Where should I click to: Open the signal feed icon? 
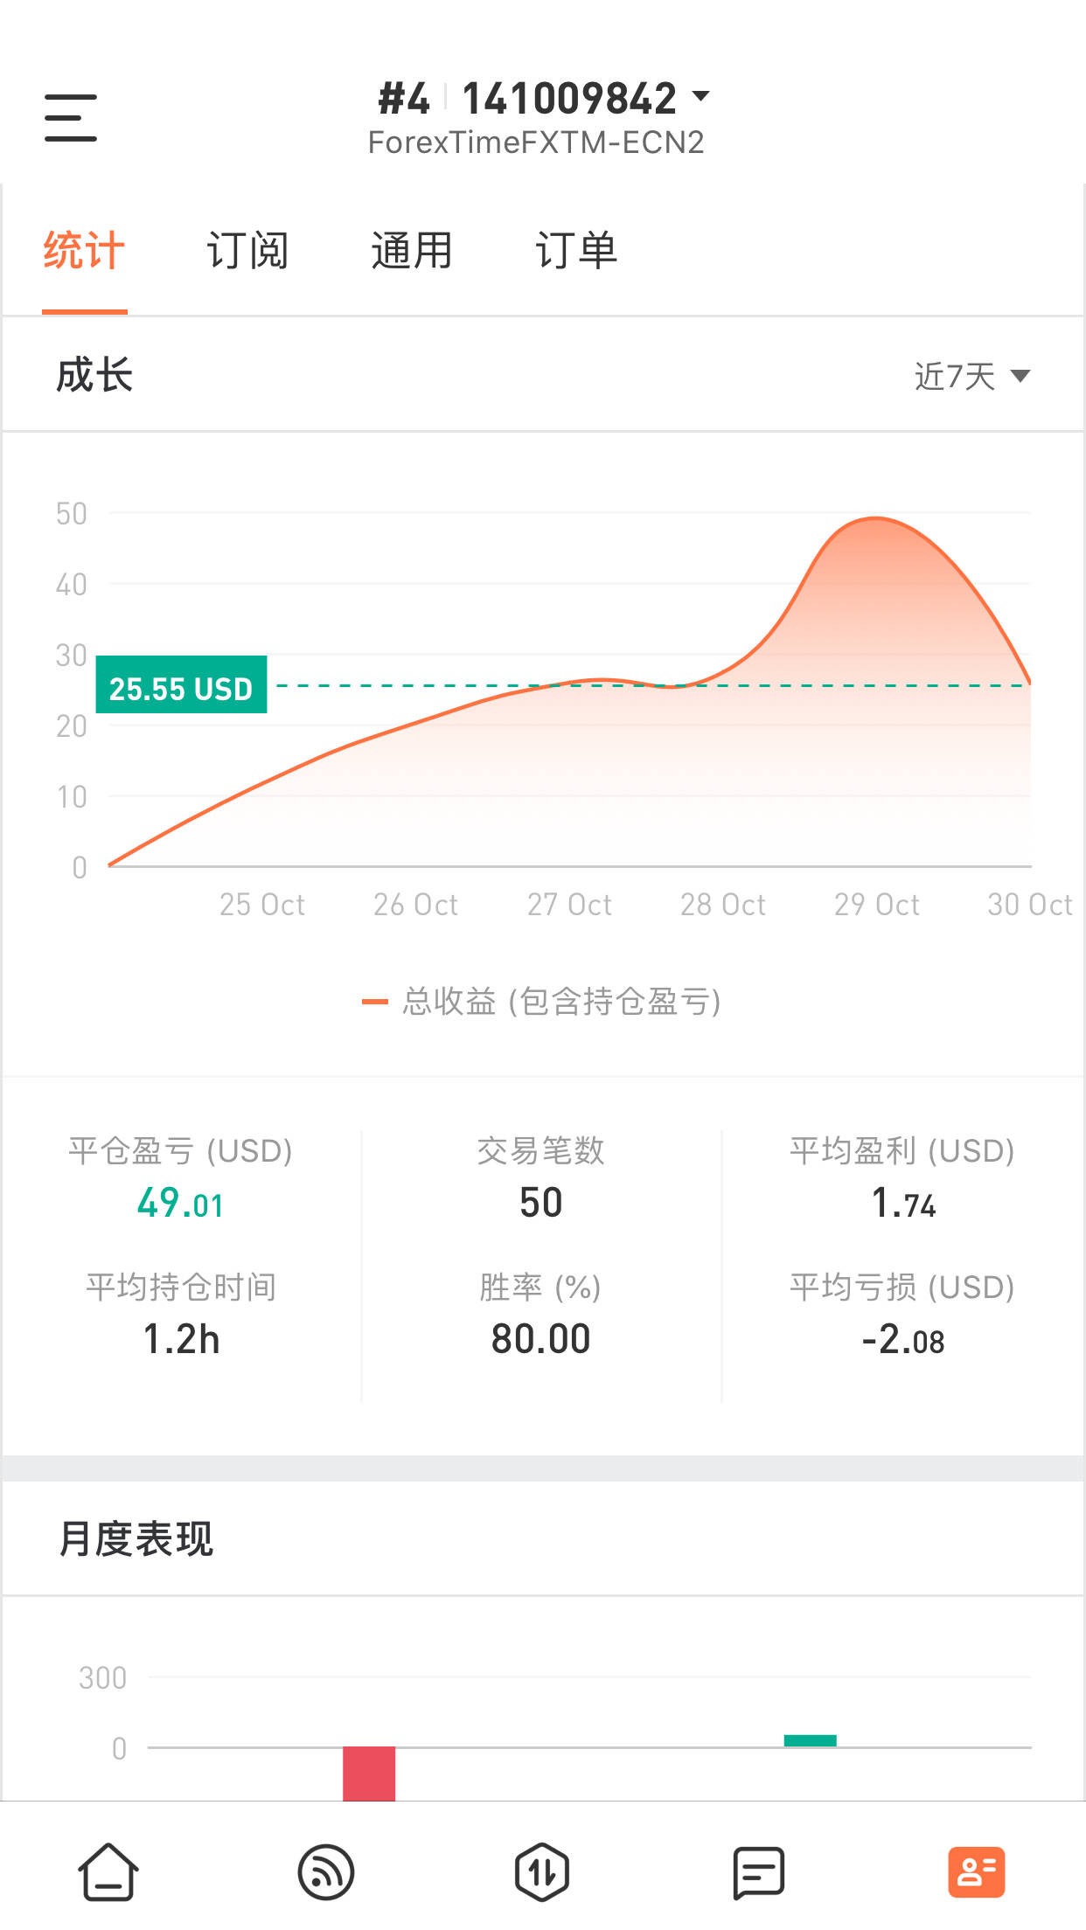point(326,1872)
